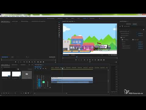Image resolution: width=146 pixels, height=110 pixels.
Task: Add a marker in the Program monitor
Action: point(76,60)
